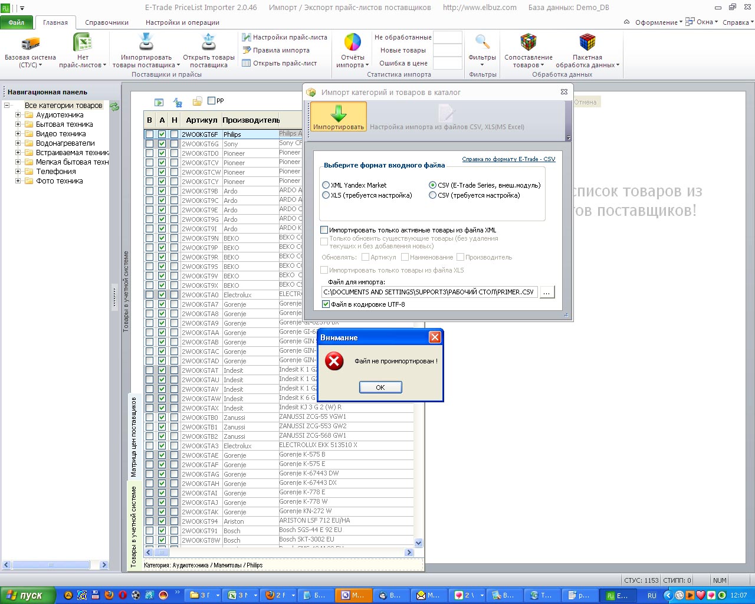Click the navigation panel horizontal scrollbar
755x604 pixels.
[x=55, y=564]
